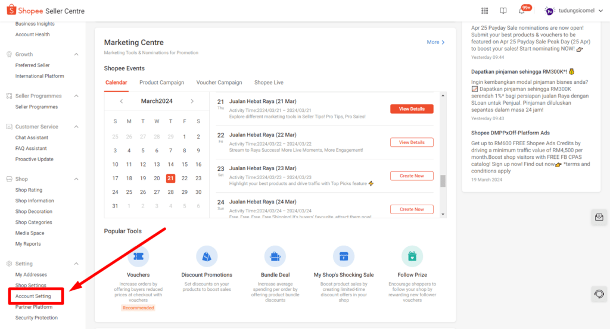Screen dimensions: 610x329
Task: Open Preferred Seller in the sidebar
Action: coord(32,65)
